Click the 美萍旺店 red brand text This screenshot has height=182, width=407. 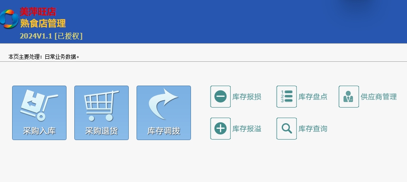pyautogui.click(x=38, y=12)
